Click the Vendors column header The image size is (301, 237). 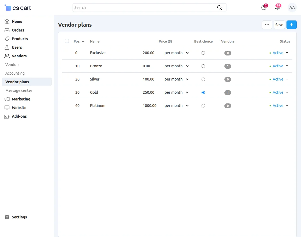coord(228,41)
